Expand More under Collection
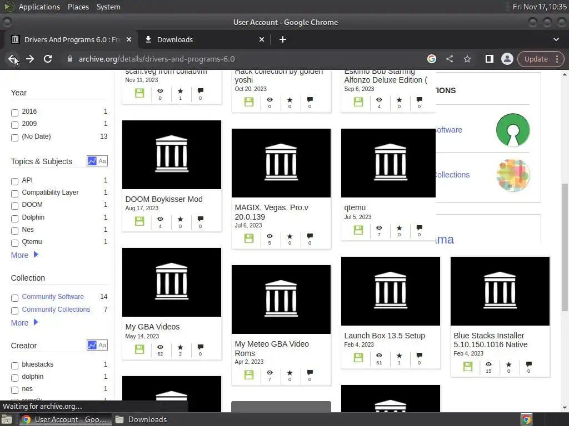The height and width of the screenshot is (426, 569). point(24,323)
